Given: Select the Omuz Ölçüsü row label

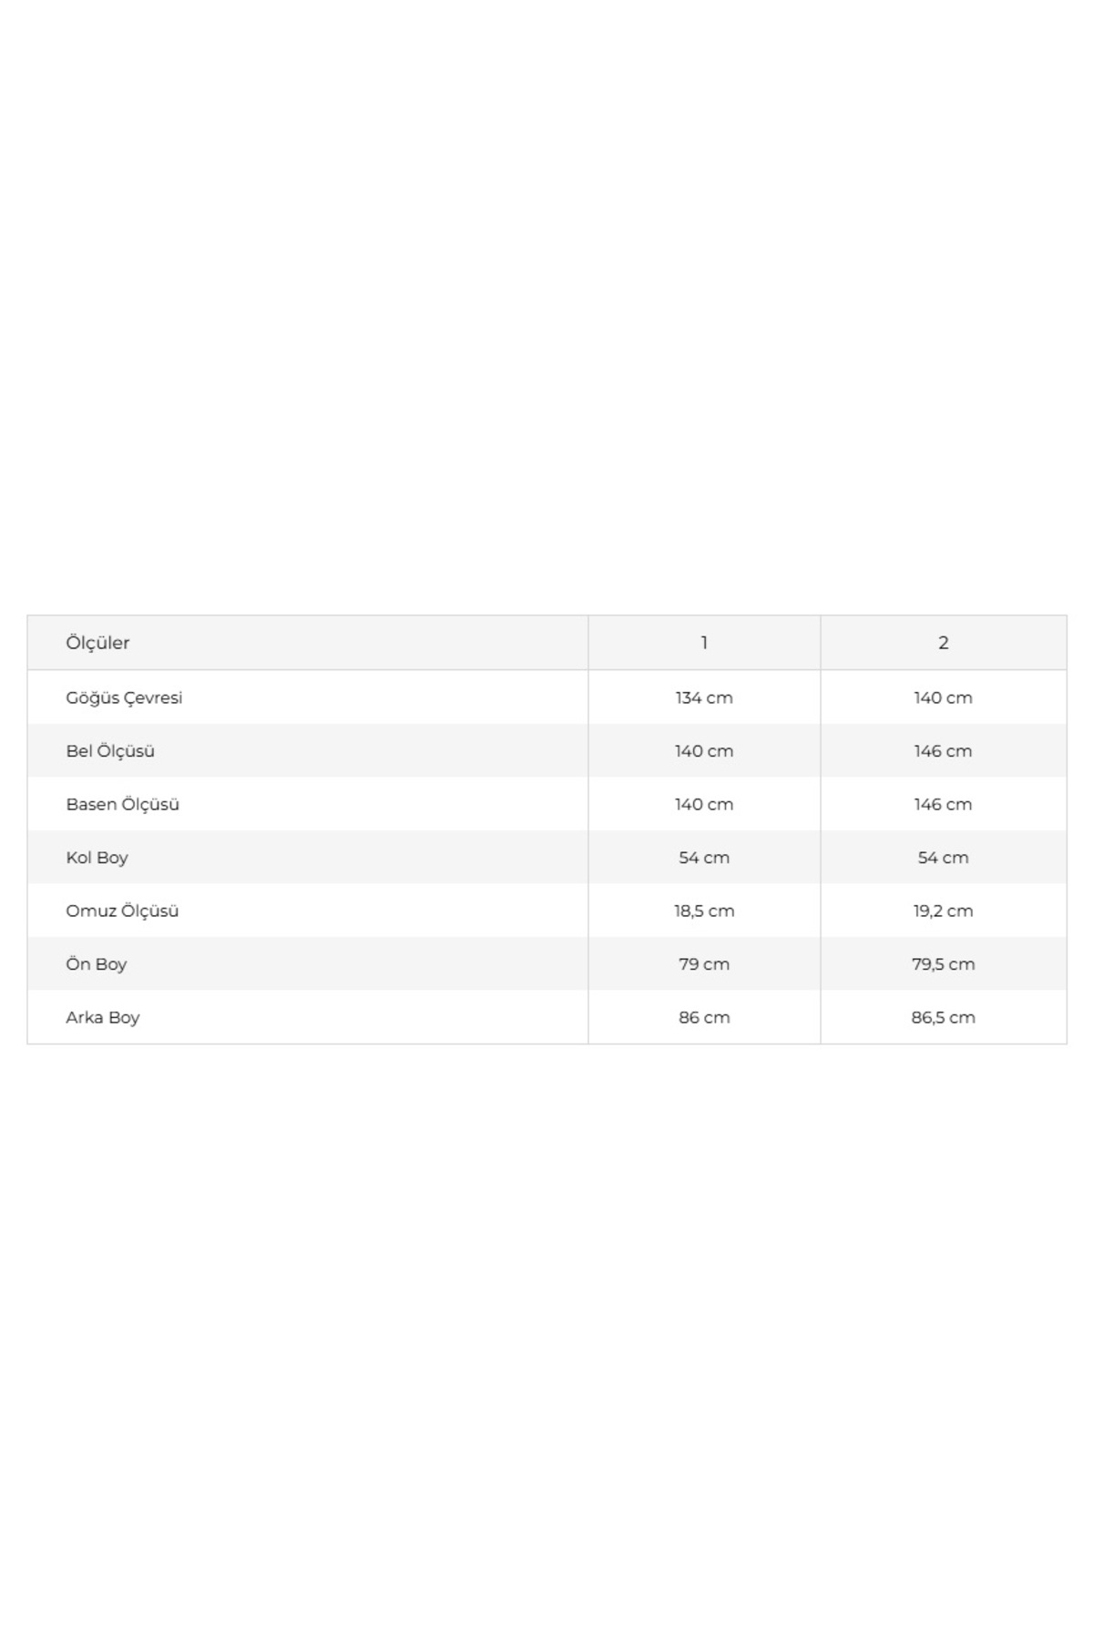Looking at the screenshot, I should pos(122,911).
